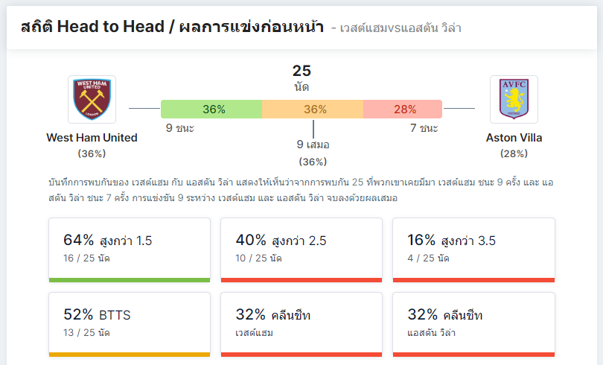This screenshot has width=603, height=365.
Task: Click the 32% คลีนชีท เวสต์แฮม card
Action: 301,325
